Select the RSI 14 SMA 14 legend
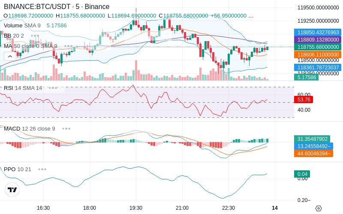The height and width of the screenshot is (214, 343). 23,88
